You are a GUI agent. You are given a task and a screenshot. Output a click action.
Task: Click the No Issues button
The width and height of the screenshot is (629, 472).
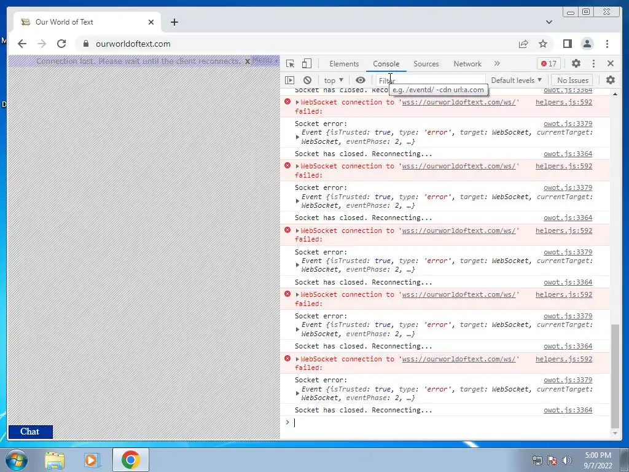(x=572, y=81)
